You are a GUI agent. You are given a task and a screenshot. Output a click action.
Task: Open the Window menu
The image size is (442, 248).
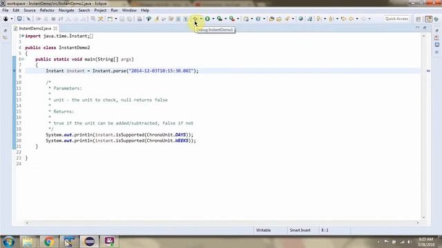[x=129, y=10]
